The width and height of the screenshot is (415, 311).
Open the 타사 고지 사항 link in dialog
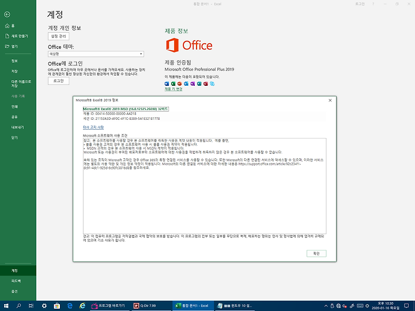tap(93, 127)
